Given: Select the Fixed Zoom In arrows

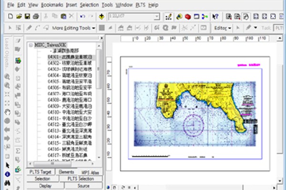Looking at the screenshot, I should coord(7,94).
